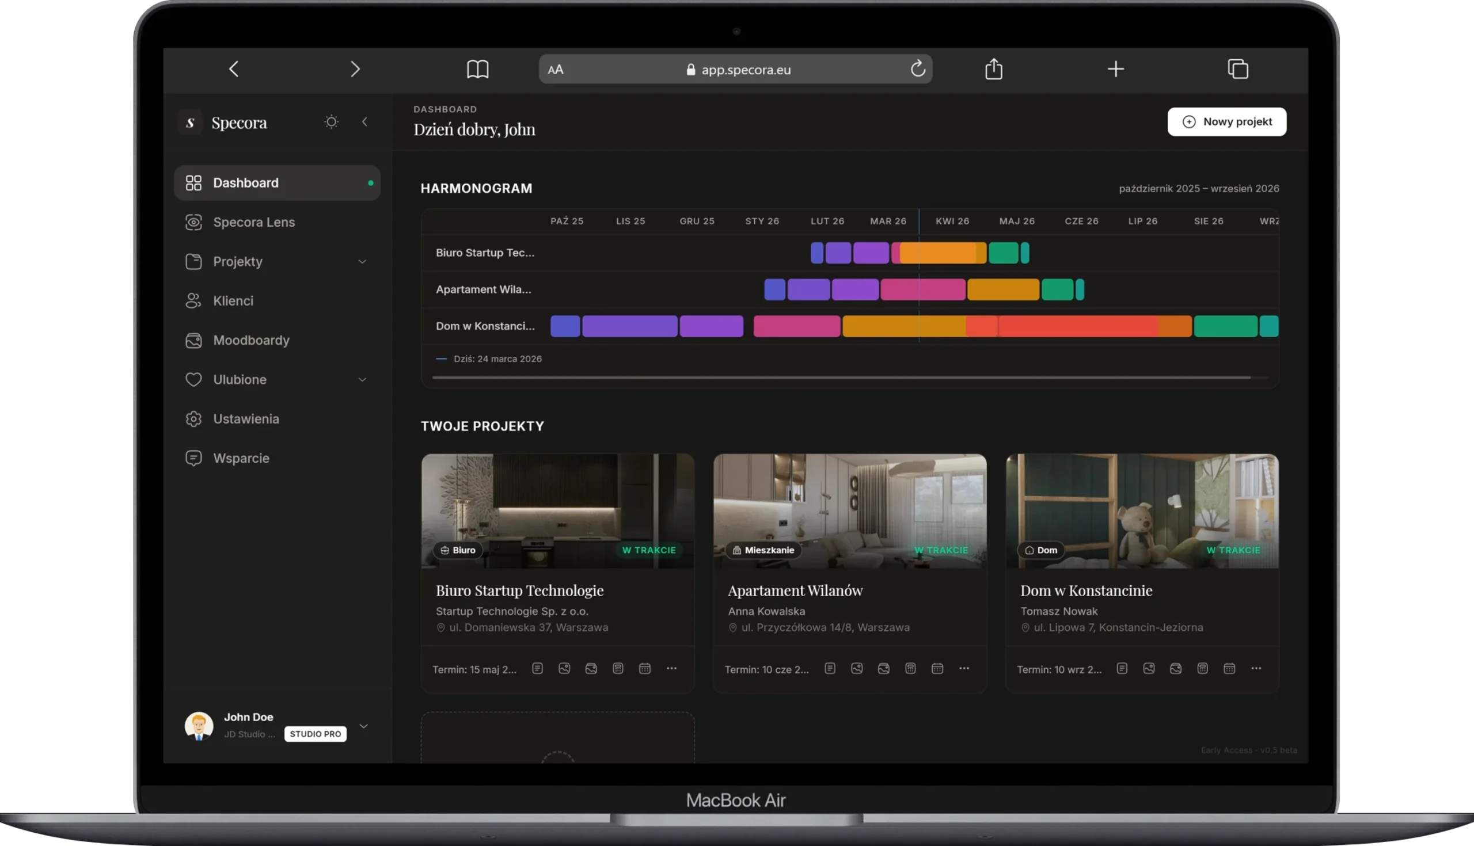Click the Mieszkanie type tag
The image size is (1474, 846).
(763, 550)
